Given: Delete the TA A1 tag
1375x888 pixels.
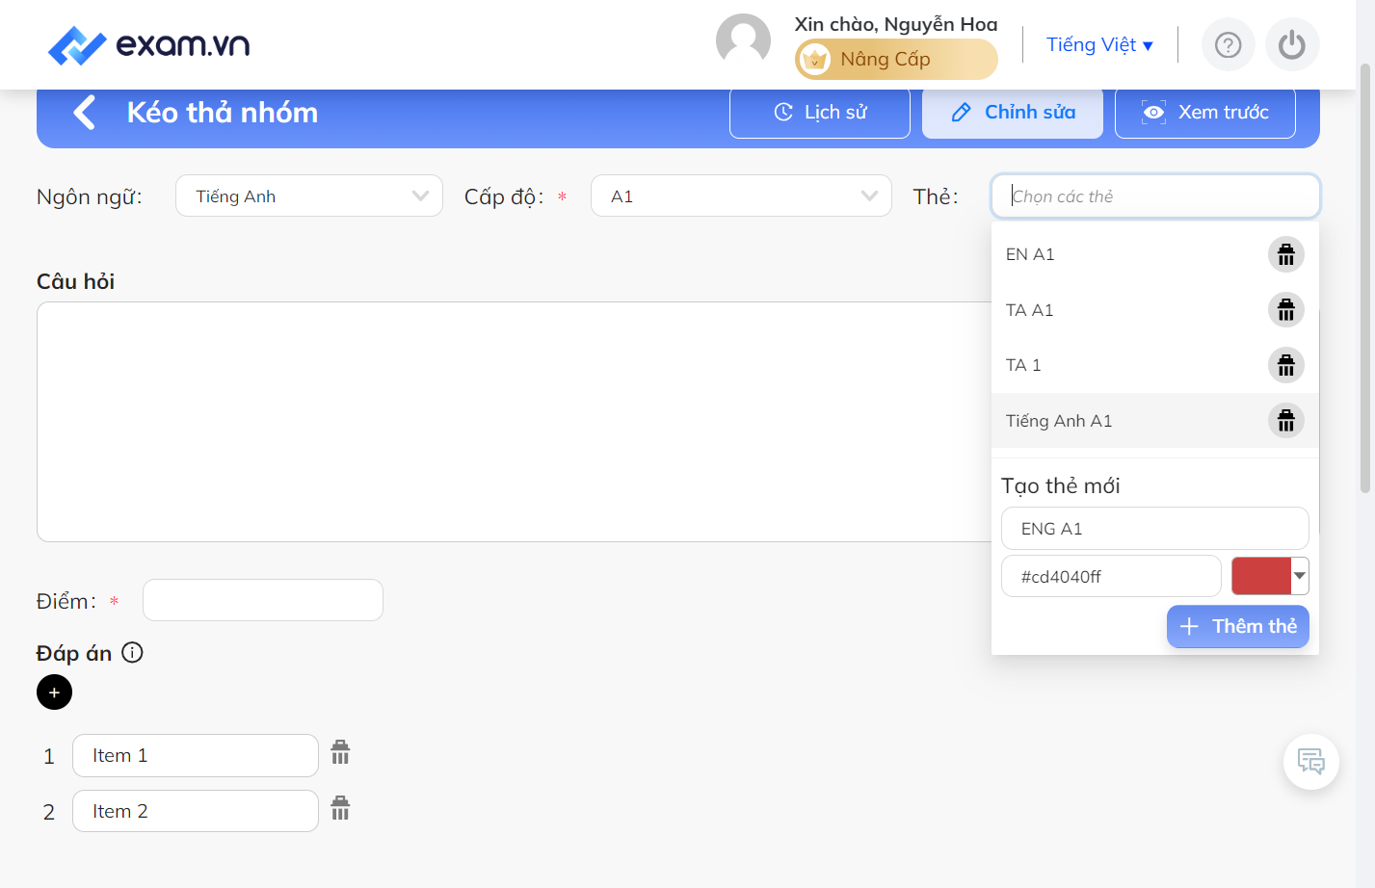Looking at the screenshot, I should [1285, 310].
